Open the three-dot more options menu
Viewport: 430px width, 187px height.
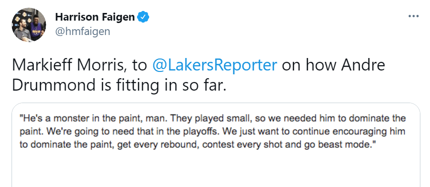[414, 16]
